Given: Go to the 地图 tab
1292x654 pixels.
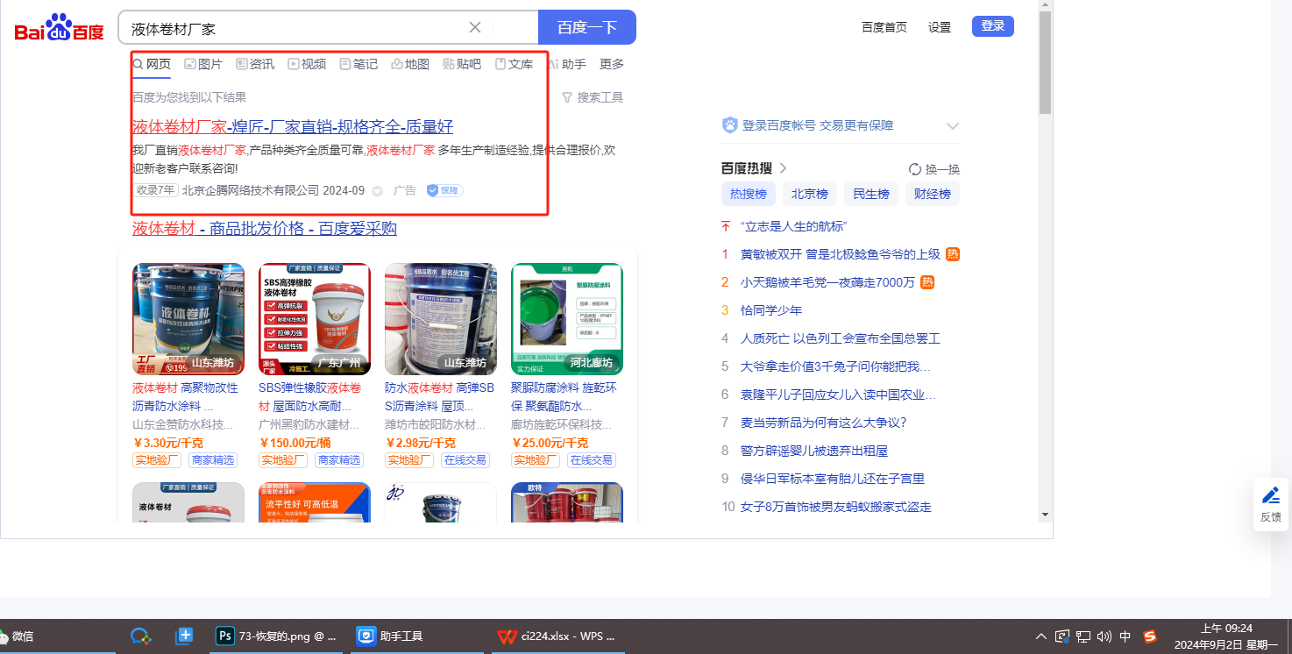Looking at the screenshot, I should click(x=410, y=64).
